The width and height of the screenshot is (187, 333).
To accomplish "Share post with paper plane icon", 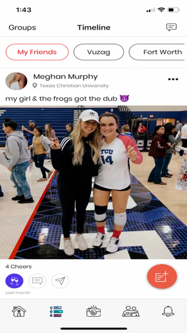I will click(60, 281).
